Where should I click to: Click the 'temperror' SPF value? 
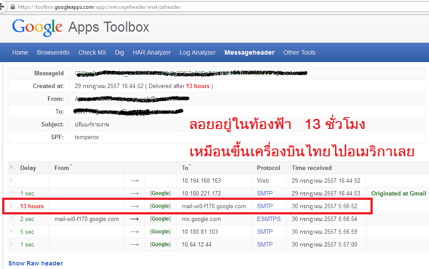(x=87, y=137)
